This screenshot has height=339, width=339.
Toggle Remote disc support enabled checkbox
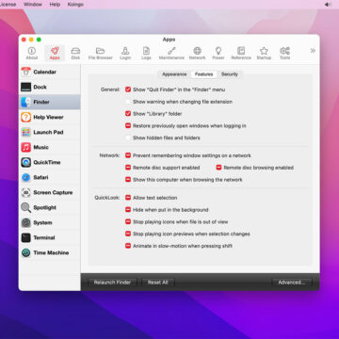(128, 168)
